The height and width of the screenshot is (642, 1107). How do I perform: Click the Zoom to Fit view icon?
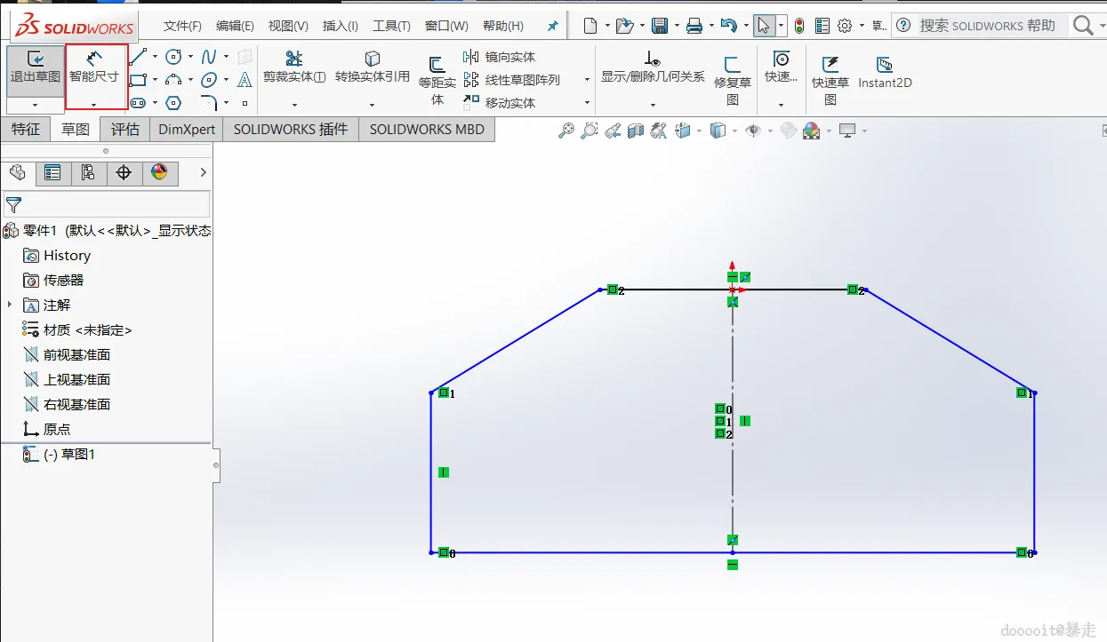(566, 131)
